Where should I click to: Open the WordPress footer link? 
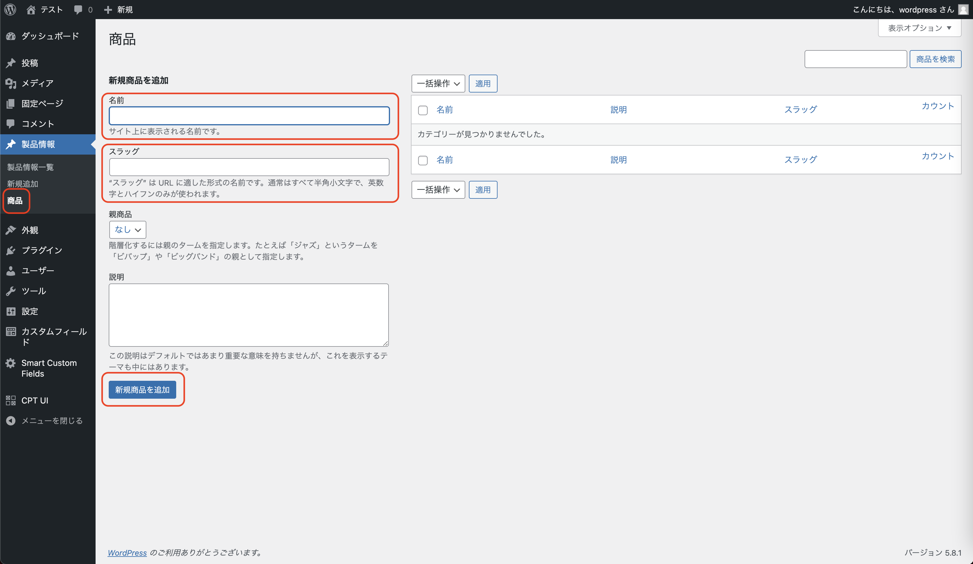click(x=127, y=552)
